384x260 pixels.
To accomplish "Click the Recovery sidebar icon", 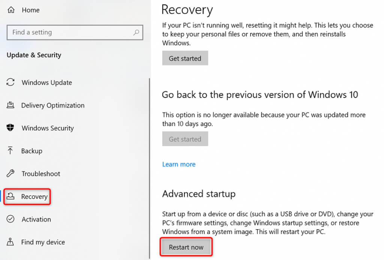I will (11, 197).
